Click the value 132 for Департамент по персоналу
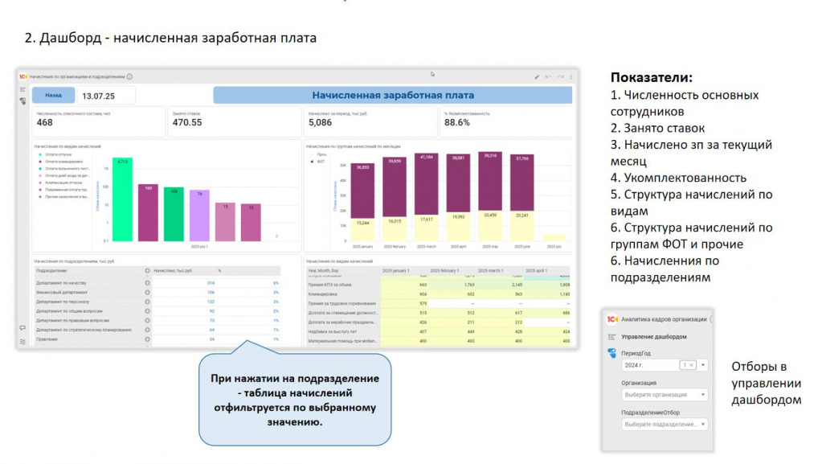 click(211, 302)
